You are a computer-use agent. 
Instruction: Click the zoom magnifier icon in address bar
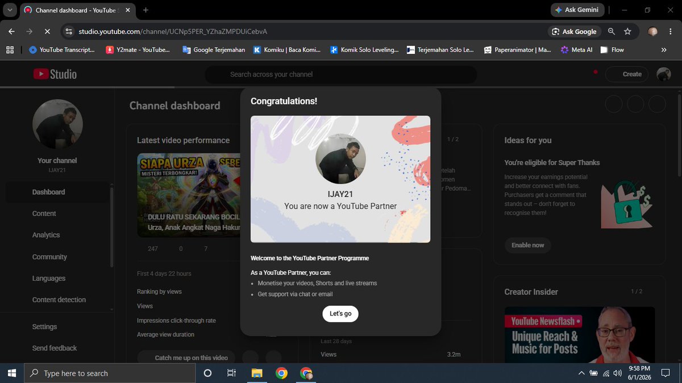[612, 32]
